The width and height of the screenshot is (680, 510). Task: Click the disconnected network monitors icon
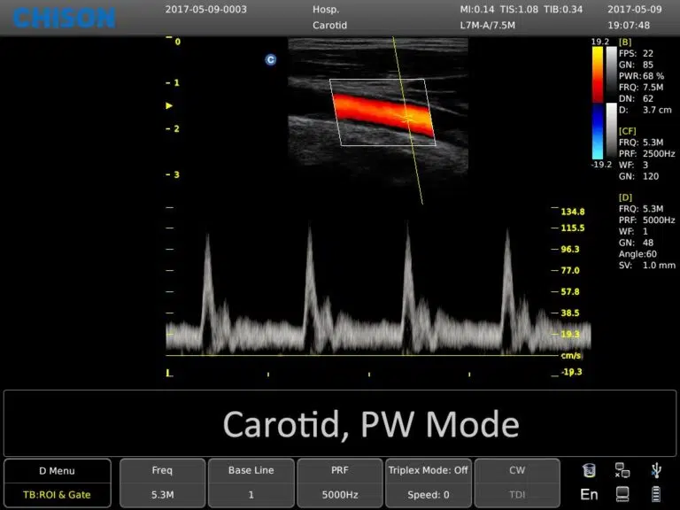point(622,470)
